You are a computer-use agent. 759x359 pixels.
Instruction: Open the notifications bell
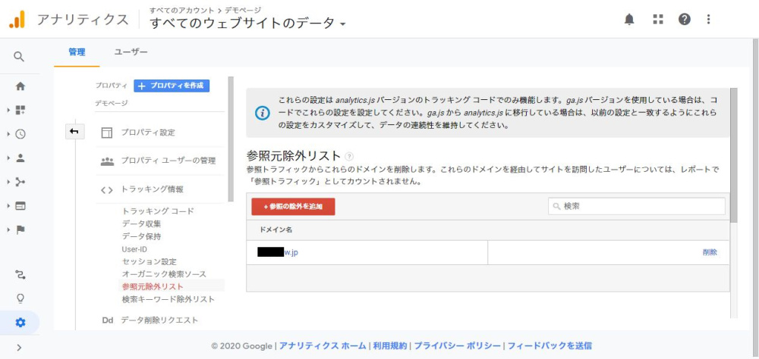(x=629, y=20)
